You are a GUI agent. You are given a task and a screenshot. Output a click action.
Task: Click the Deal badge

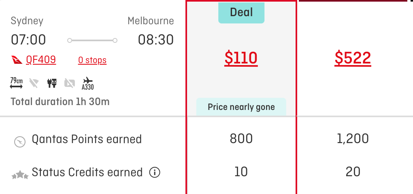pos(241,13)
